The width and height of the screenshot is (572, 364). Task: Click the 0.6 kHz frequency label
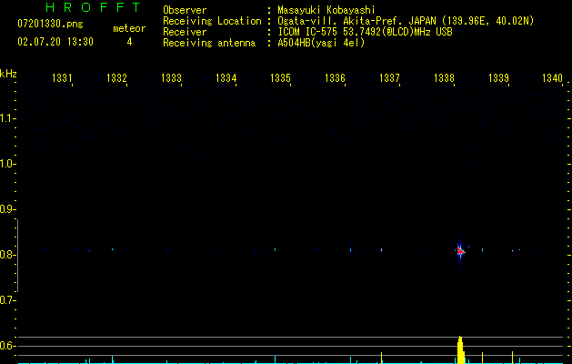(x=7, y=346)
